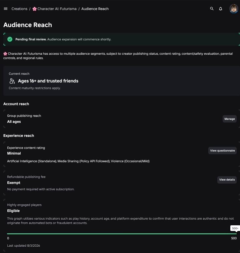Image resolution: width=240 pixels, height=253 pixels.
Task: Click View details for publishing fee
Action: point(227,180)
